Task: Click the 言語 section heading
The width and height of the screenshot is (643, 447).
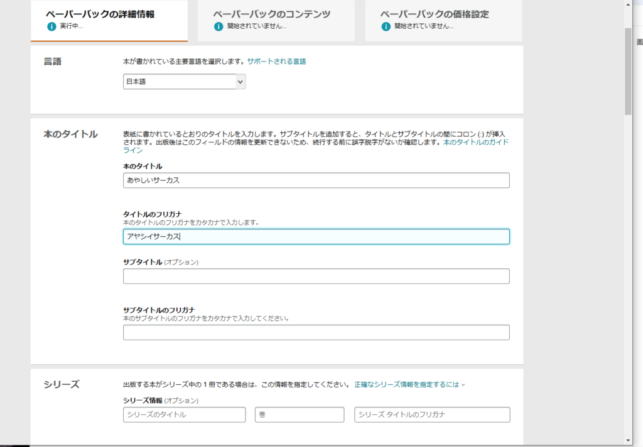Action: point(53,61)
